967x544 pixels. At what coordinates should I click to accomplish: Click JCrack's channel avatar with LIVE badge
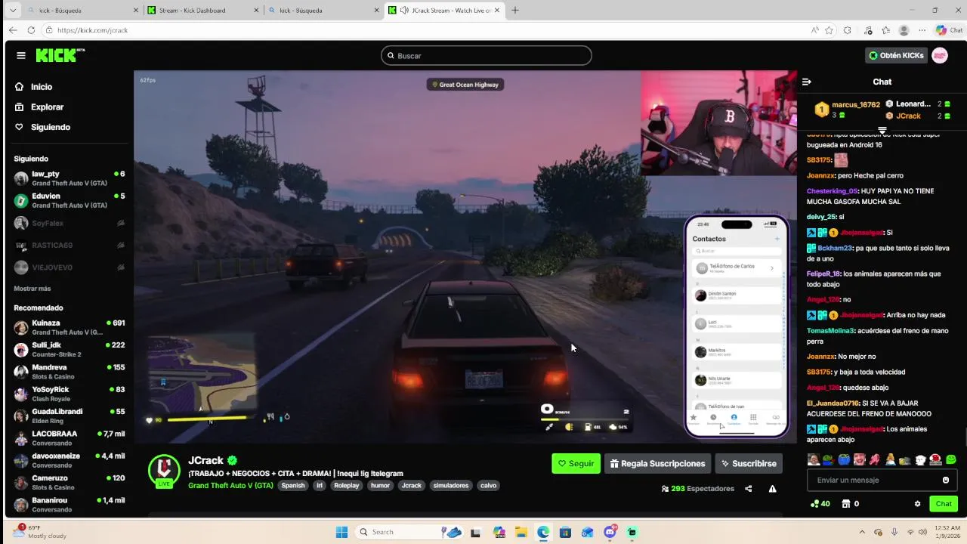163,470
